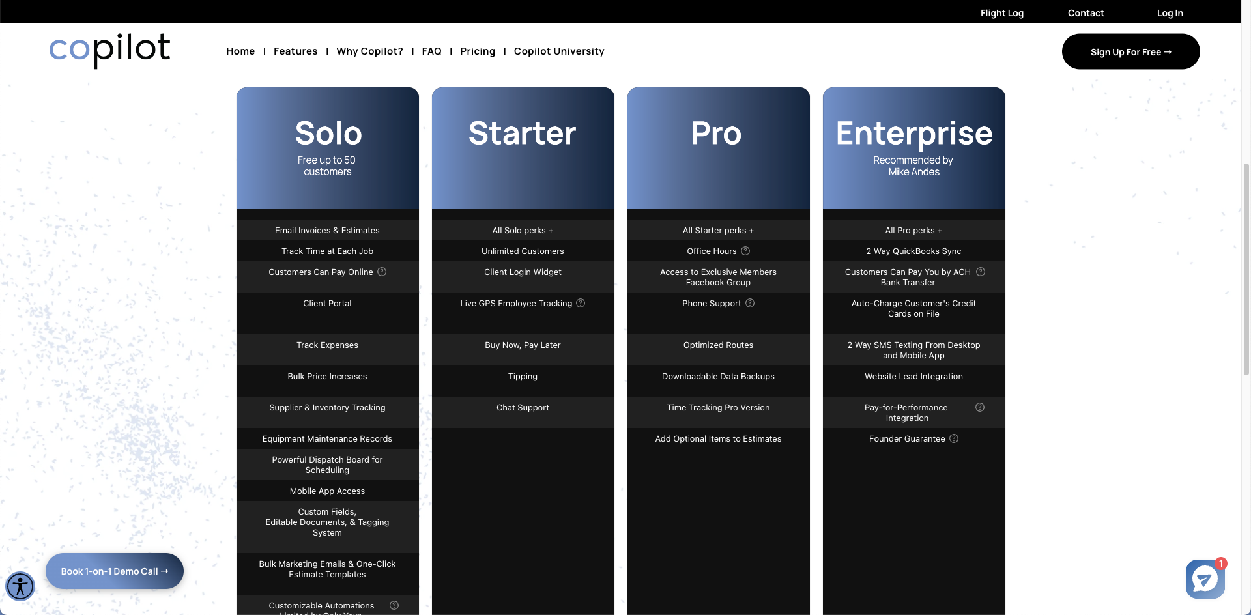Click 'Free up to 50 customers' text

click(327, 165)
